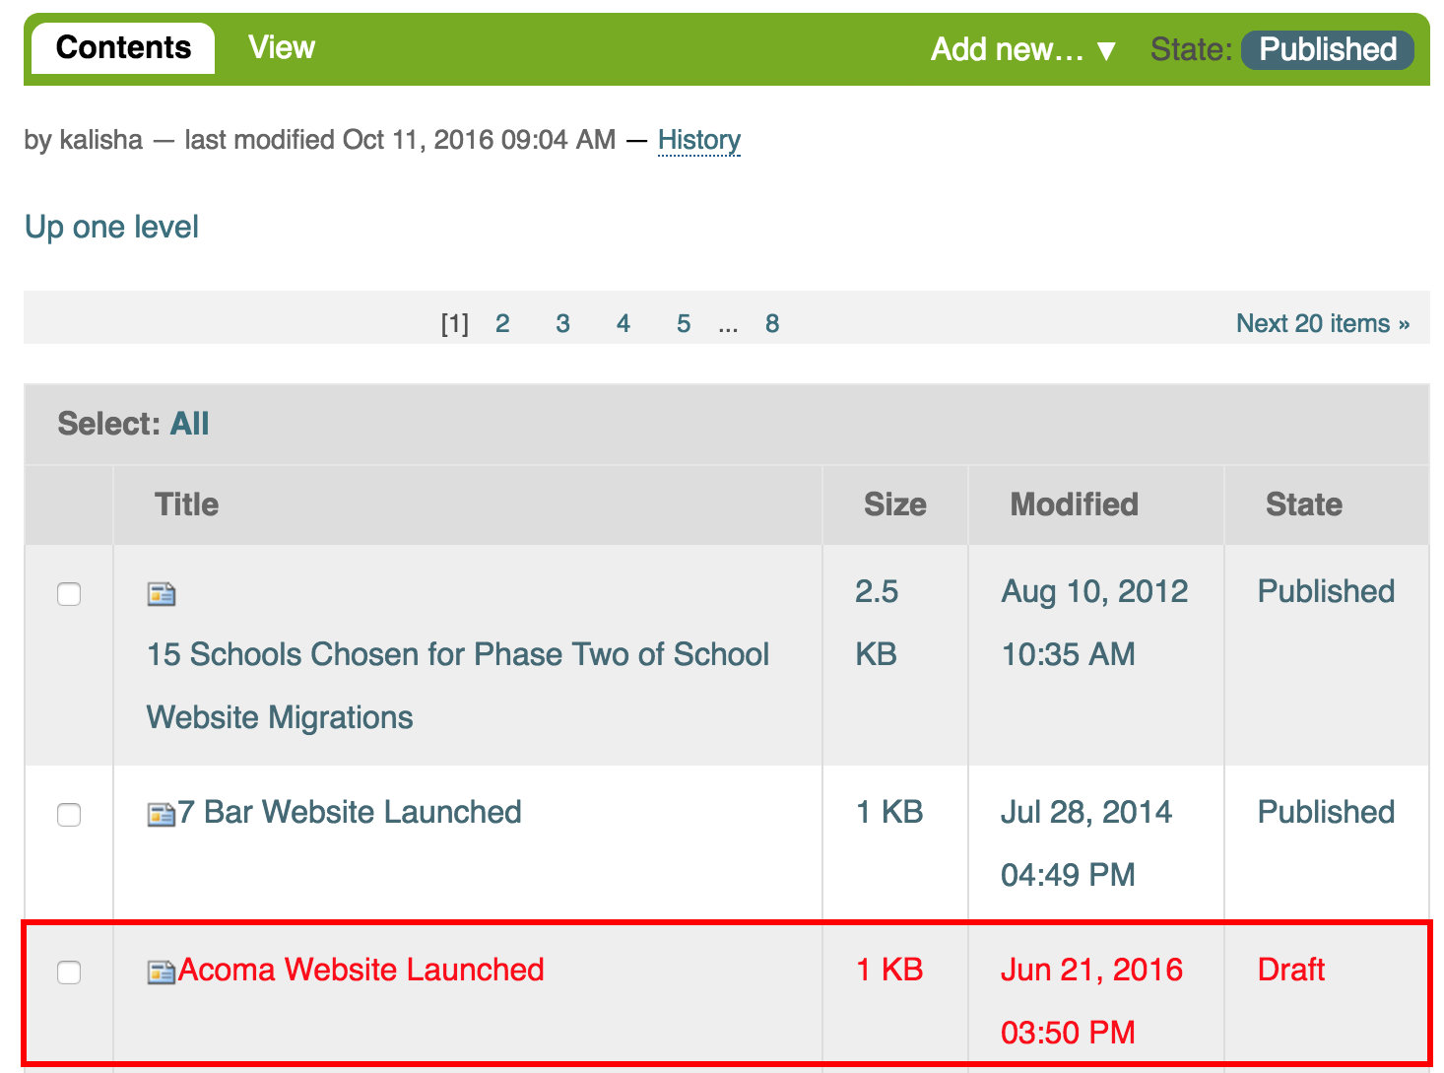
Task: Click Published state of 7 Bar row
Action: pyautogui.click(x=1326, y=812)
